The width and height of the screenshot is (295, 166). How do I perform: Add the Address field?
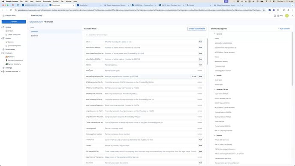click(x=201, y=65)
